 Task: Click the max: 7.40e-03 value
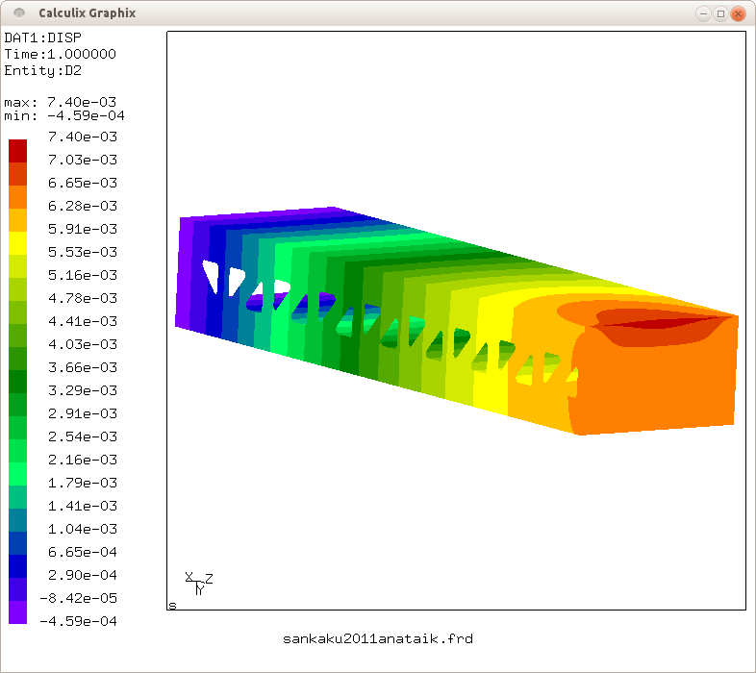coord(61,102)
